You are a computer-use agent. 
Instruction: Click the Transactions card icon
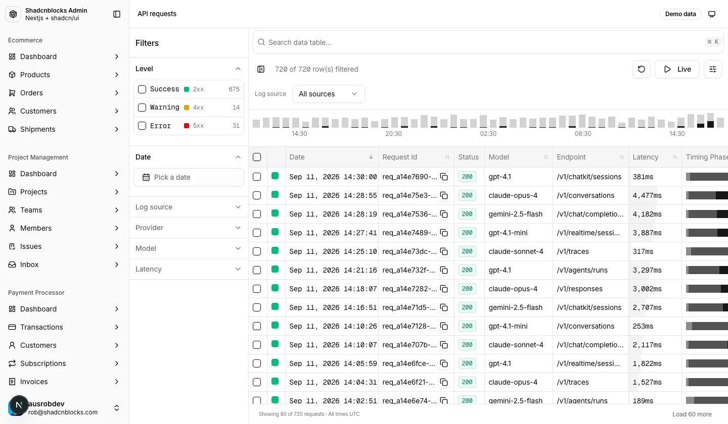click(x=12, y=327)
